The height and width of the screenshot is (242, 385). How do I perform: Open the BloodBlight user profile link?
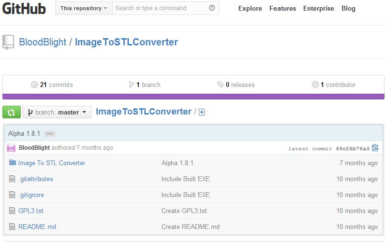coord(43,42)
